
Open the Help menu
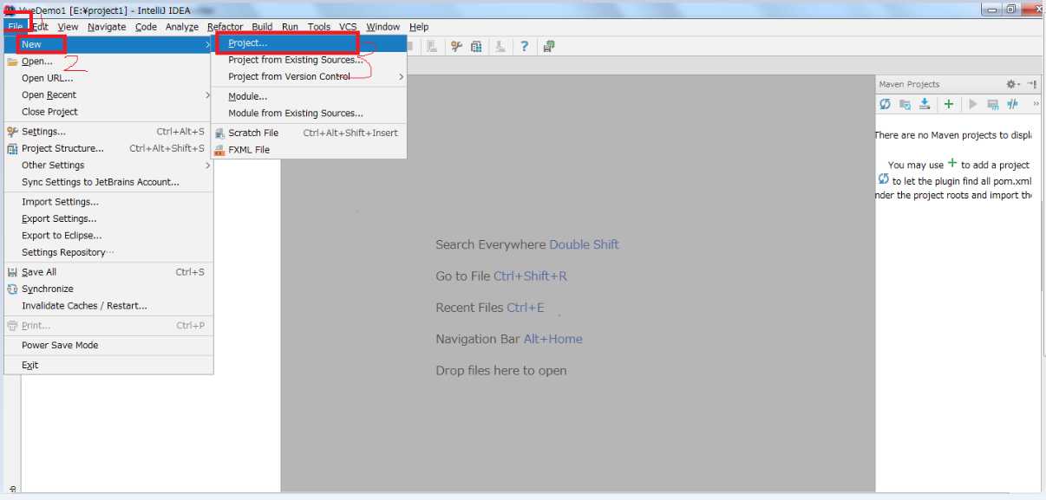point(419,27)
